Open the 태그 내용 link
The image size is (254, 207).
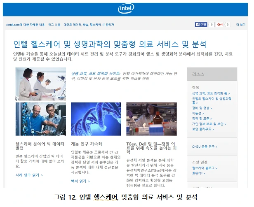(x=54, y=25)
